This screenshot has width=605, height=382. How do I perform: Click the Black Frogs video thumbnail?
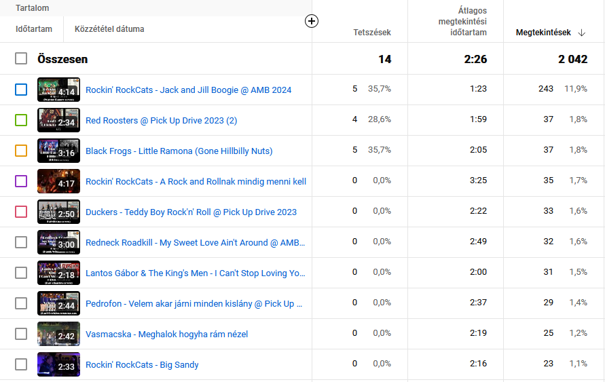[x=58, y=151]
